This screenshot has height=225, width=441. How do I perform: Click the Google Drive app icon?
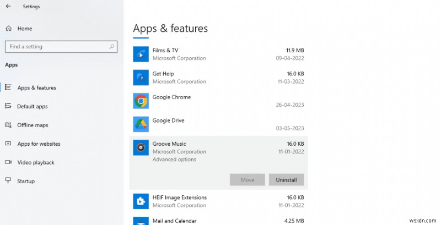(x=141, y=124)
